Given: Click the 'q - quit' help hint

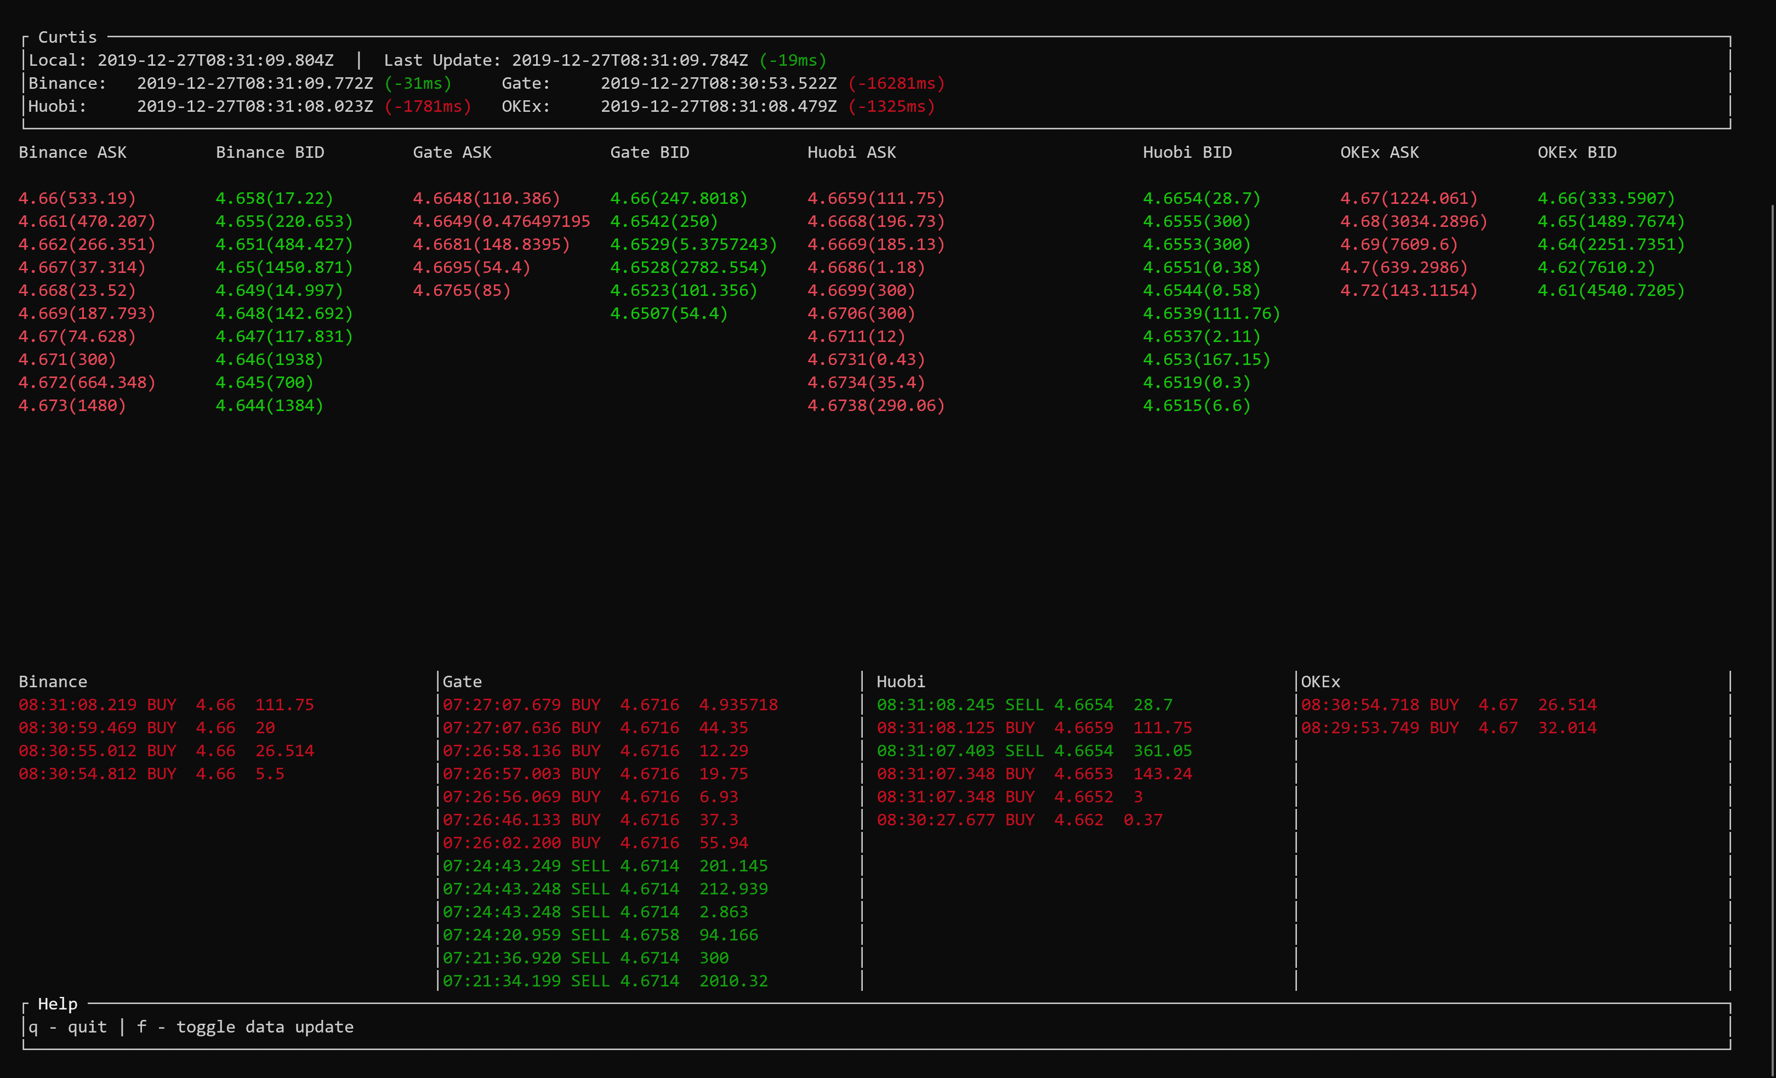Looking at the screenshot, I should point(68,1027).
